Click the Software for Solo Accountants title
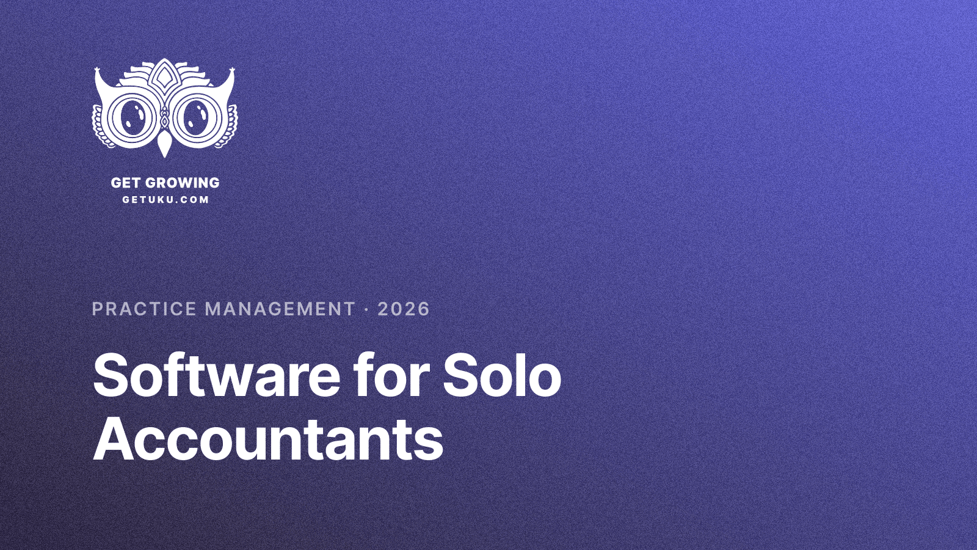The height and width of the screenshot is (550, 977). pos(327,407)
